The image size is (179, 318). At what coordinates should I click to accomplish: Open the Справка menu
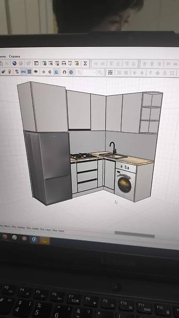pos(15,57)
